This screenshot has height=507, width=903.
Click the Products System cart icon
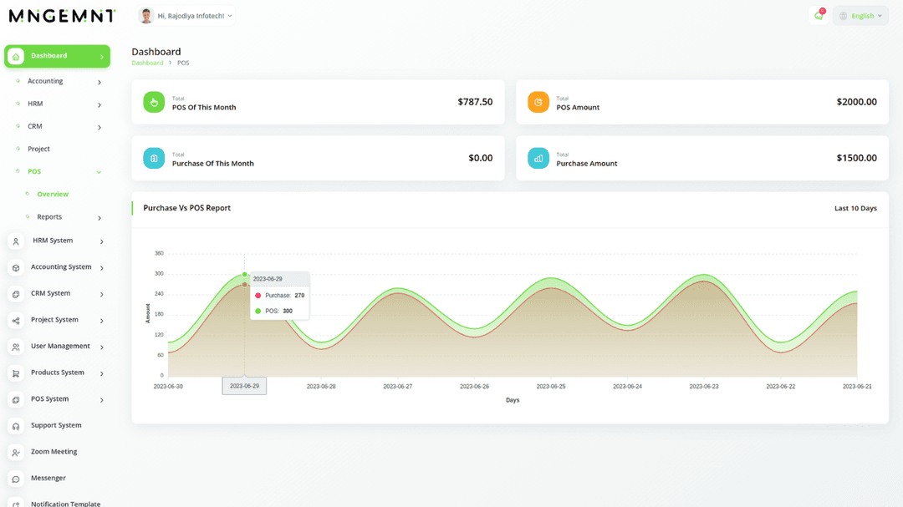pyautogui.click(x=16, y=374)
